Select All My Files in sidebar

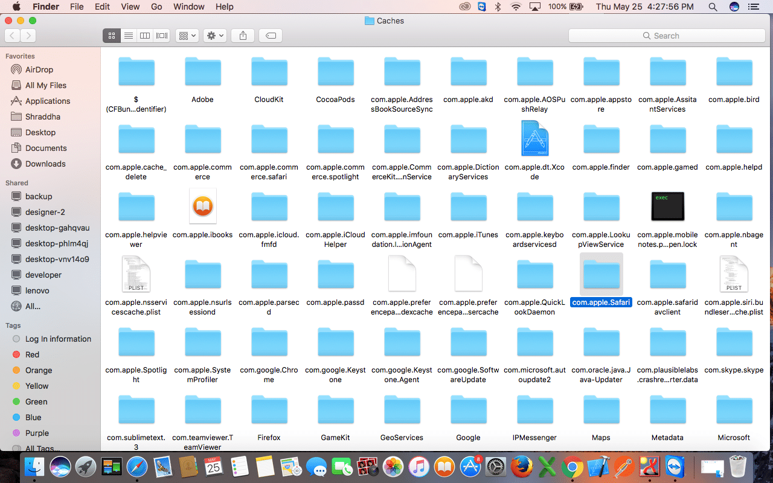[46, 85]
